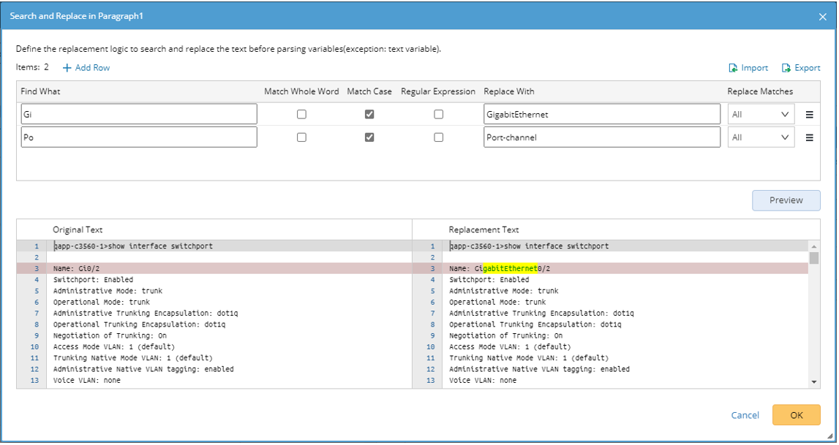Screen dimensions: 839x445
Task: Focus Replace With field containing GigabitEthernet
Action: 602,114
